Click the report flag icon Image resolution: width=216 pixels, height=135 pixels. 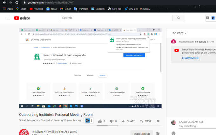pyautogui.click(x=158, y=121)
